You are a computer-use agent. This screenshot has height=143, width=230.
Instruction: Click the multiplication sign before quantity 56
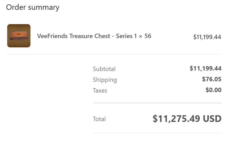click(x=141, y=37)
